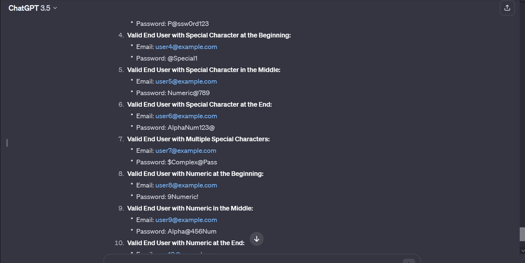Open the ChatGPT 3.5 model selector dropdown
The width and height of the screenshot is (525, 263).
(x=32, y=8)
